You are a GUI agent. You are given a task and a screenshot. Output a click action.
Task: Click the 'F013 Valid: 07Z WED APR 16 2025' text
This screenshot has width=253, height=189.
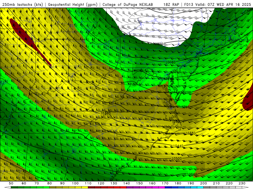pyautogui.click(x=218, y=4)
